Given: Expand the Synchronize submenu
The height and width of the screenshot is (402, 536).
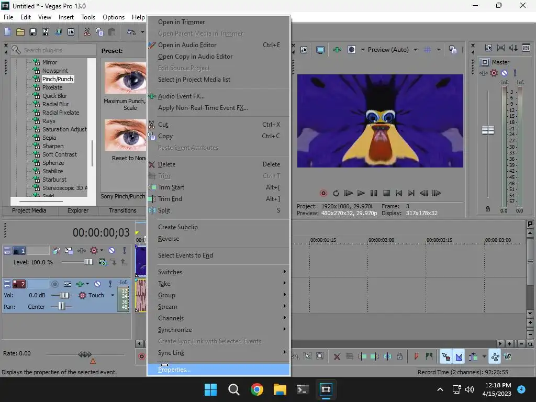Looking at the screenshot, I should coord(219,330).
